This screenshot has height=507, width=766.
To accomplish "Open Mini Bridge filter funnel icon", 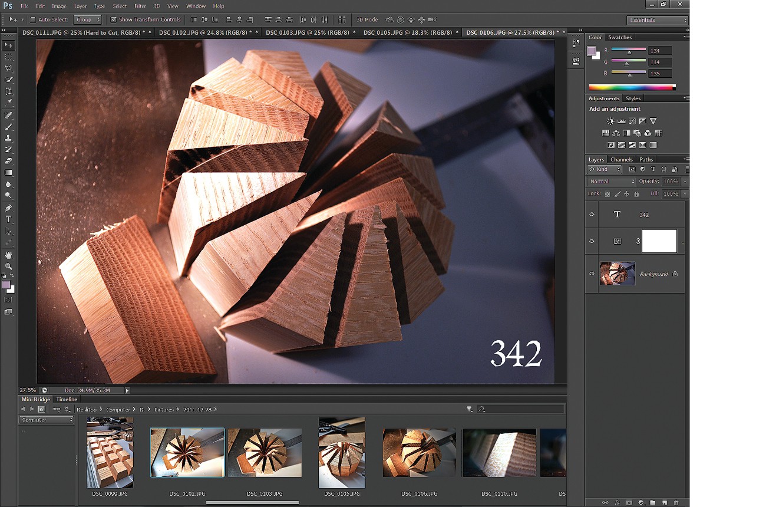I will (x=469, y=409).
